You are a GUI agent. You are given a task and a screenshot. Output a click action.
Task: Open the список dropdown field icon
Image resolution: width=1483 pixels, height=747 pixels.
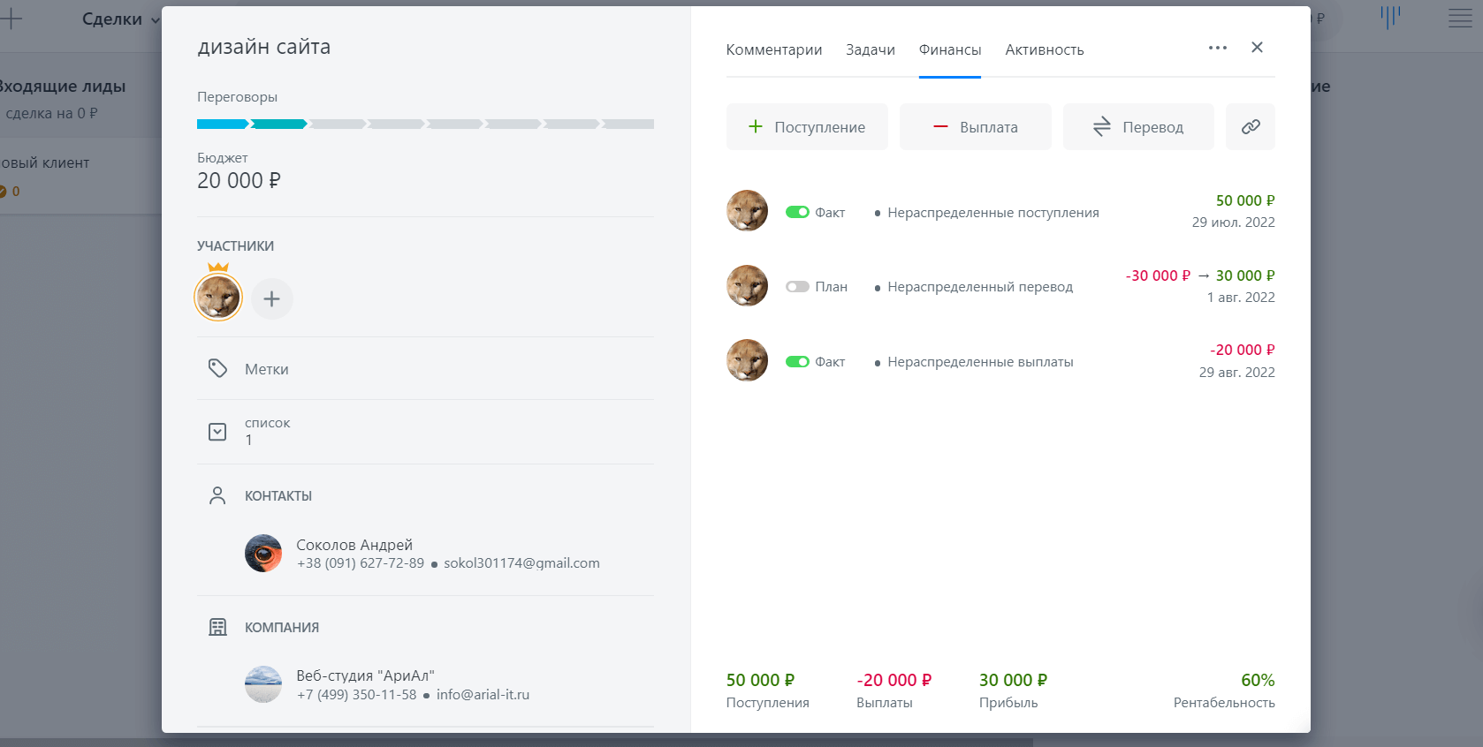(x=217, y=432)
